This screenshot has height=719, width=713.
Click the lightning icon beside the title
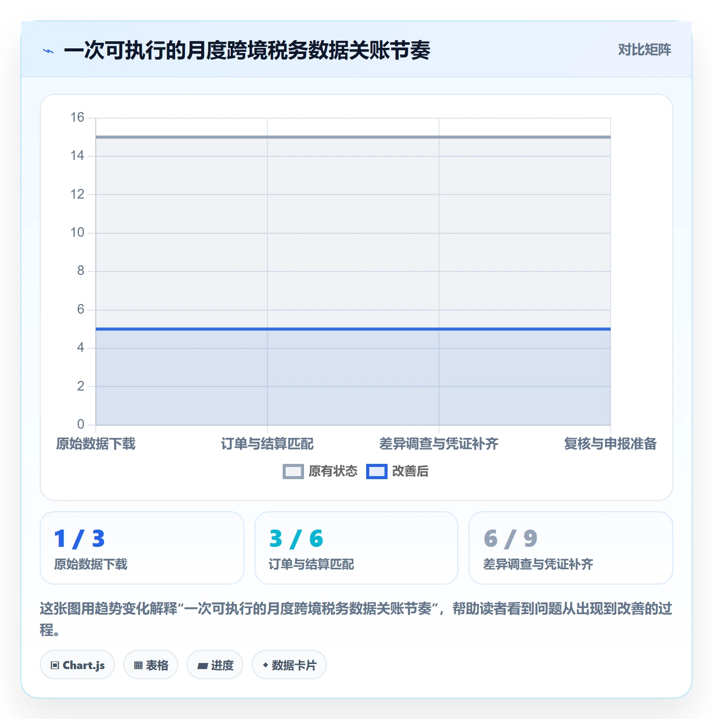click(x=48, y=50)
